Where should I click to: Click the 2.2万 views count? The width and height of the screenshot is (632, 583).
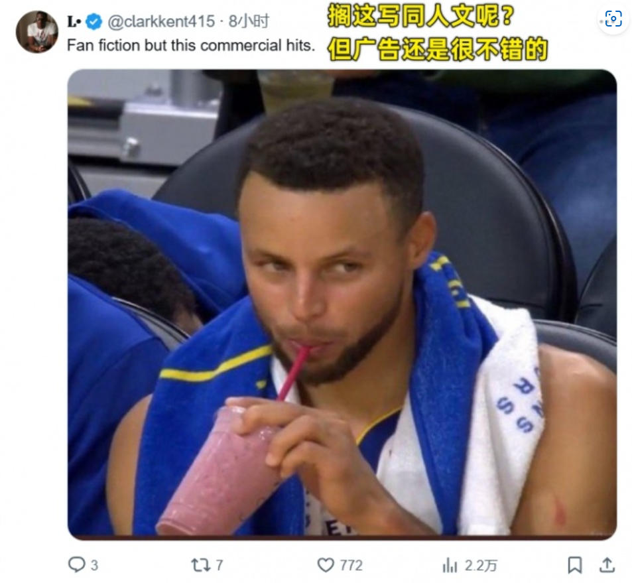pyautogui.click(x=480, y=565)
